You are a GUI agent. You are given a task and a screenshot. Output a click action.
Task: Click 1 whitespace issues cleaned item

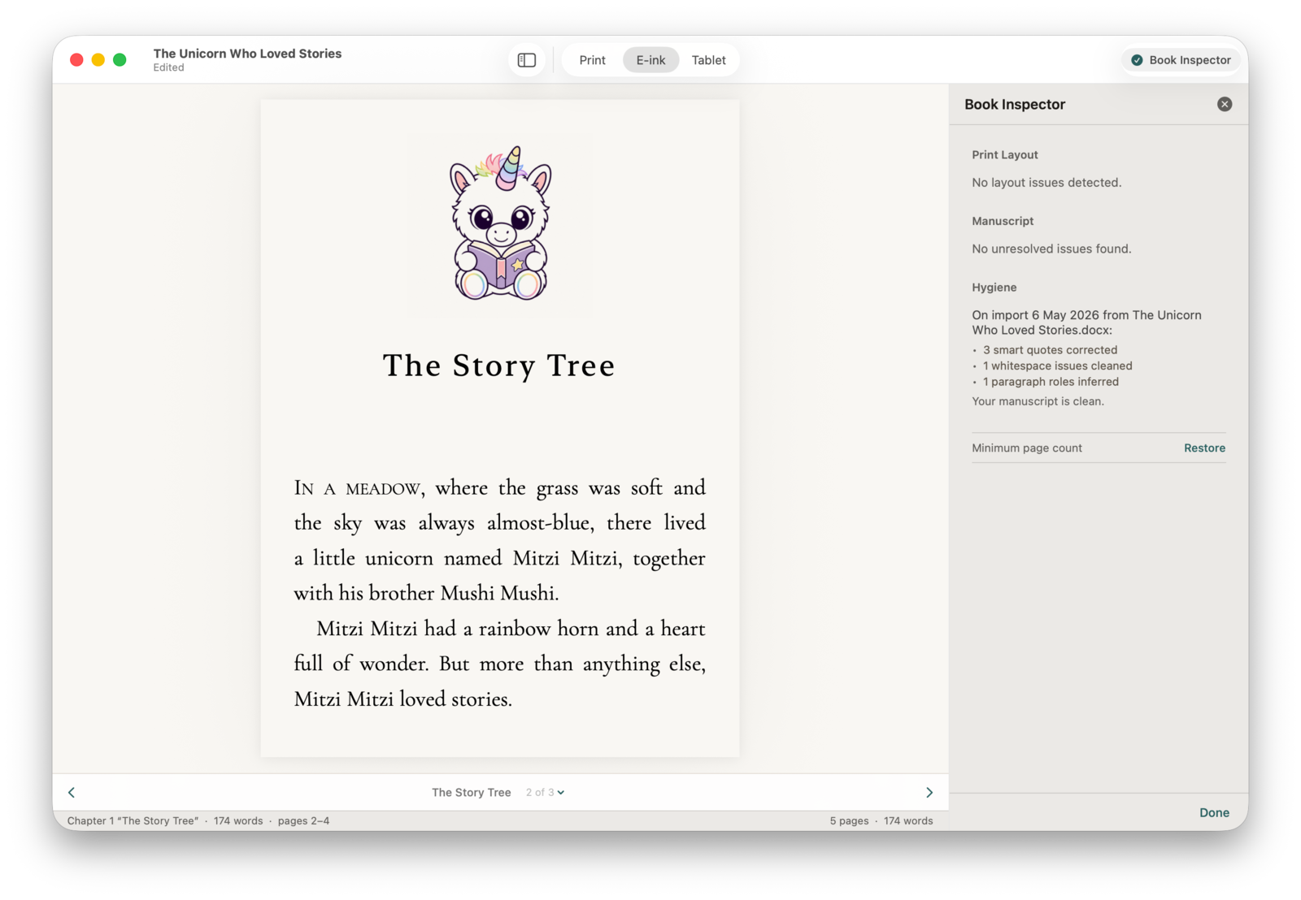(x=1057, y=366)
